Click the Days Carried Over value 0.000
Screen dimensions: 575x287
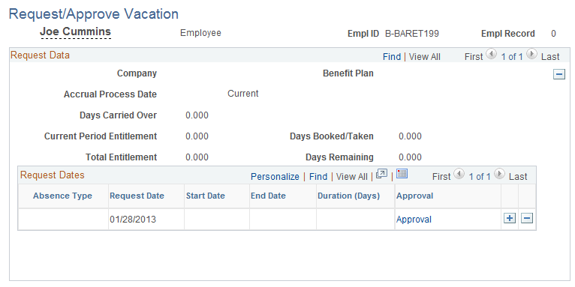pyautogui.click(x=197, y=115)
